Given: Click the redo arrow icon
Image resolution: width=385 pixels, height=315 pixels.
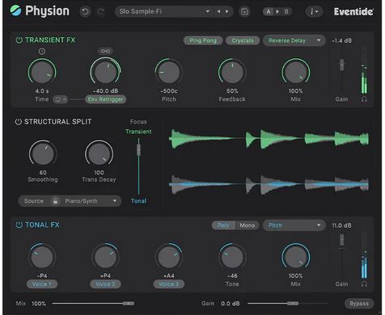Looking at the screenshot, I should (x=101, y=11).
